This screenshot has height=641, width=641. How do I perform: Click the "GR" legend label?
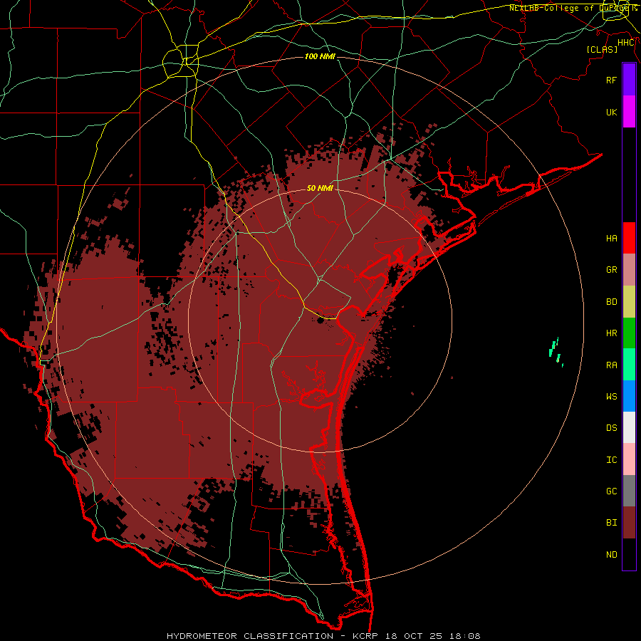click(612, 270)
